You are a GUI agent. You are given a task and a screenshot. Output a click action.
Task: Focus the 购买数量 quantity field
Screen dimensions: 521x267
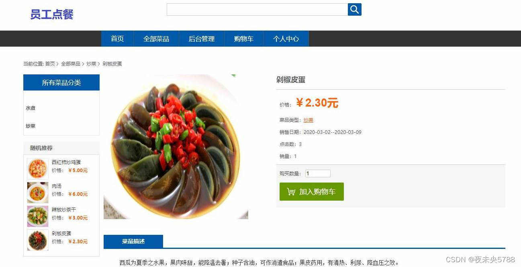point(318,174)
